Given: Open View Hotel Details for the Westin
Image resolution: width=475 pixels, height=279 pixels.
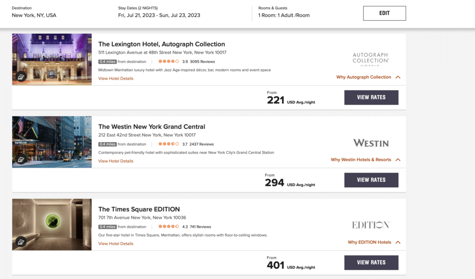Looking at the screenshot, I should pos(116,161).
